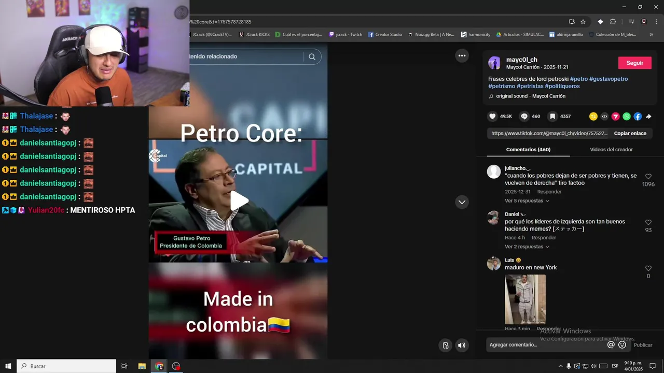Show hidden system tray icons
Screen dimensions: 664x373
click(560, 366)
